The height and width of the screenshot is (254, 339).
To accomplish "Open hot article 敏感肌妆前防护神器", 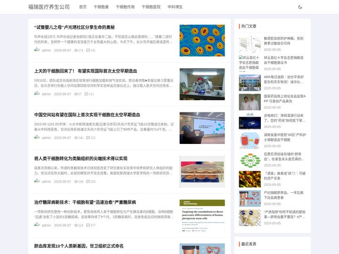I will tap(283, 41).
